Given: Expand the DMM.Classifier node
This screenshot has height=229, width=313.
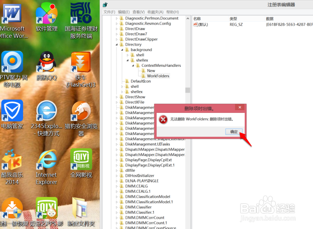Looking at the screenshot, I should [117, 207].
